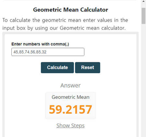Click the vertical scrollbar thumb

click(143, 16)
